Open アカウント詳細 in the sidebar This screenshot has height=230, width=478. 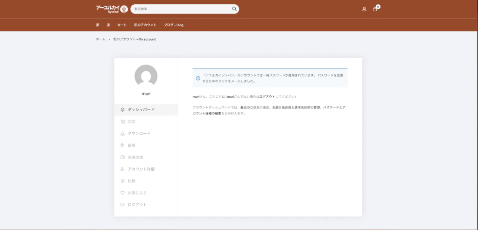[x=141, y=169]
